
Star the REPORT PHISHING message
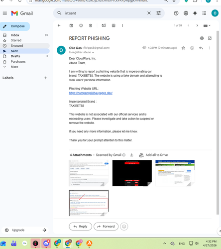click(x=183, y=48)
